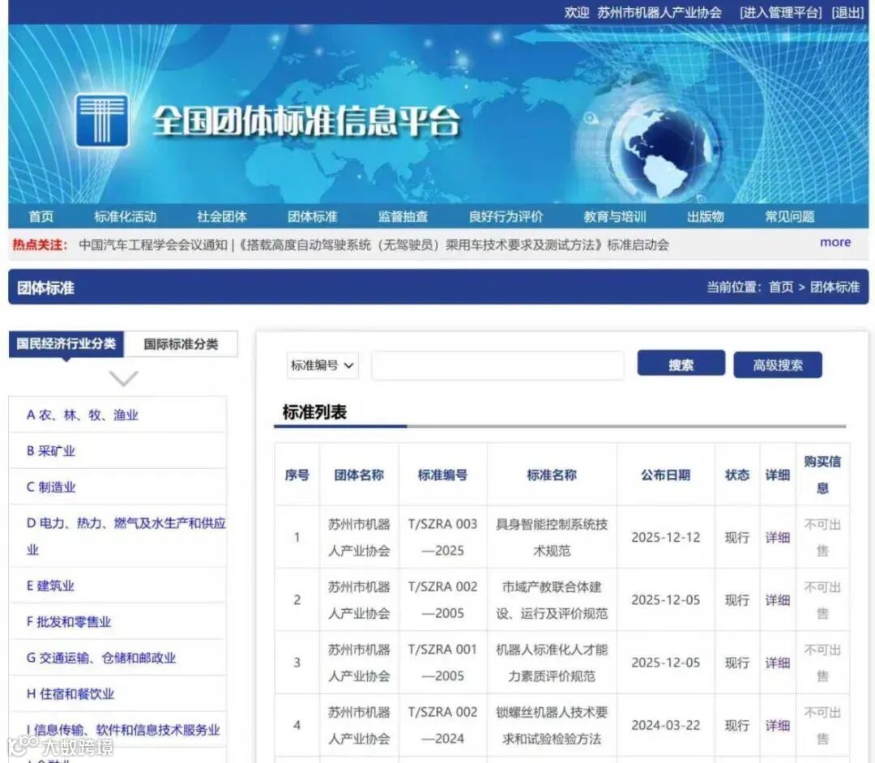Open 高级搜索 advanced search
This screenshot has height=763, width=875.
pyautogui.click(x=777, y=364)
